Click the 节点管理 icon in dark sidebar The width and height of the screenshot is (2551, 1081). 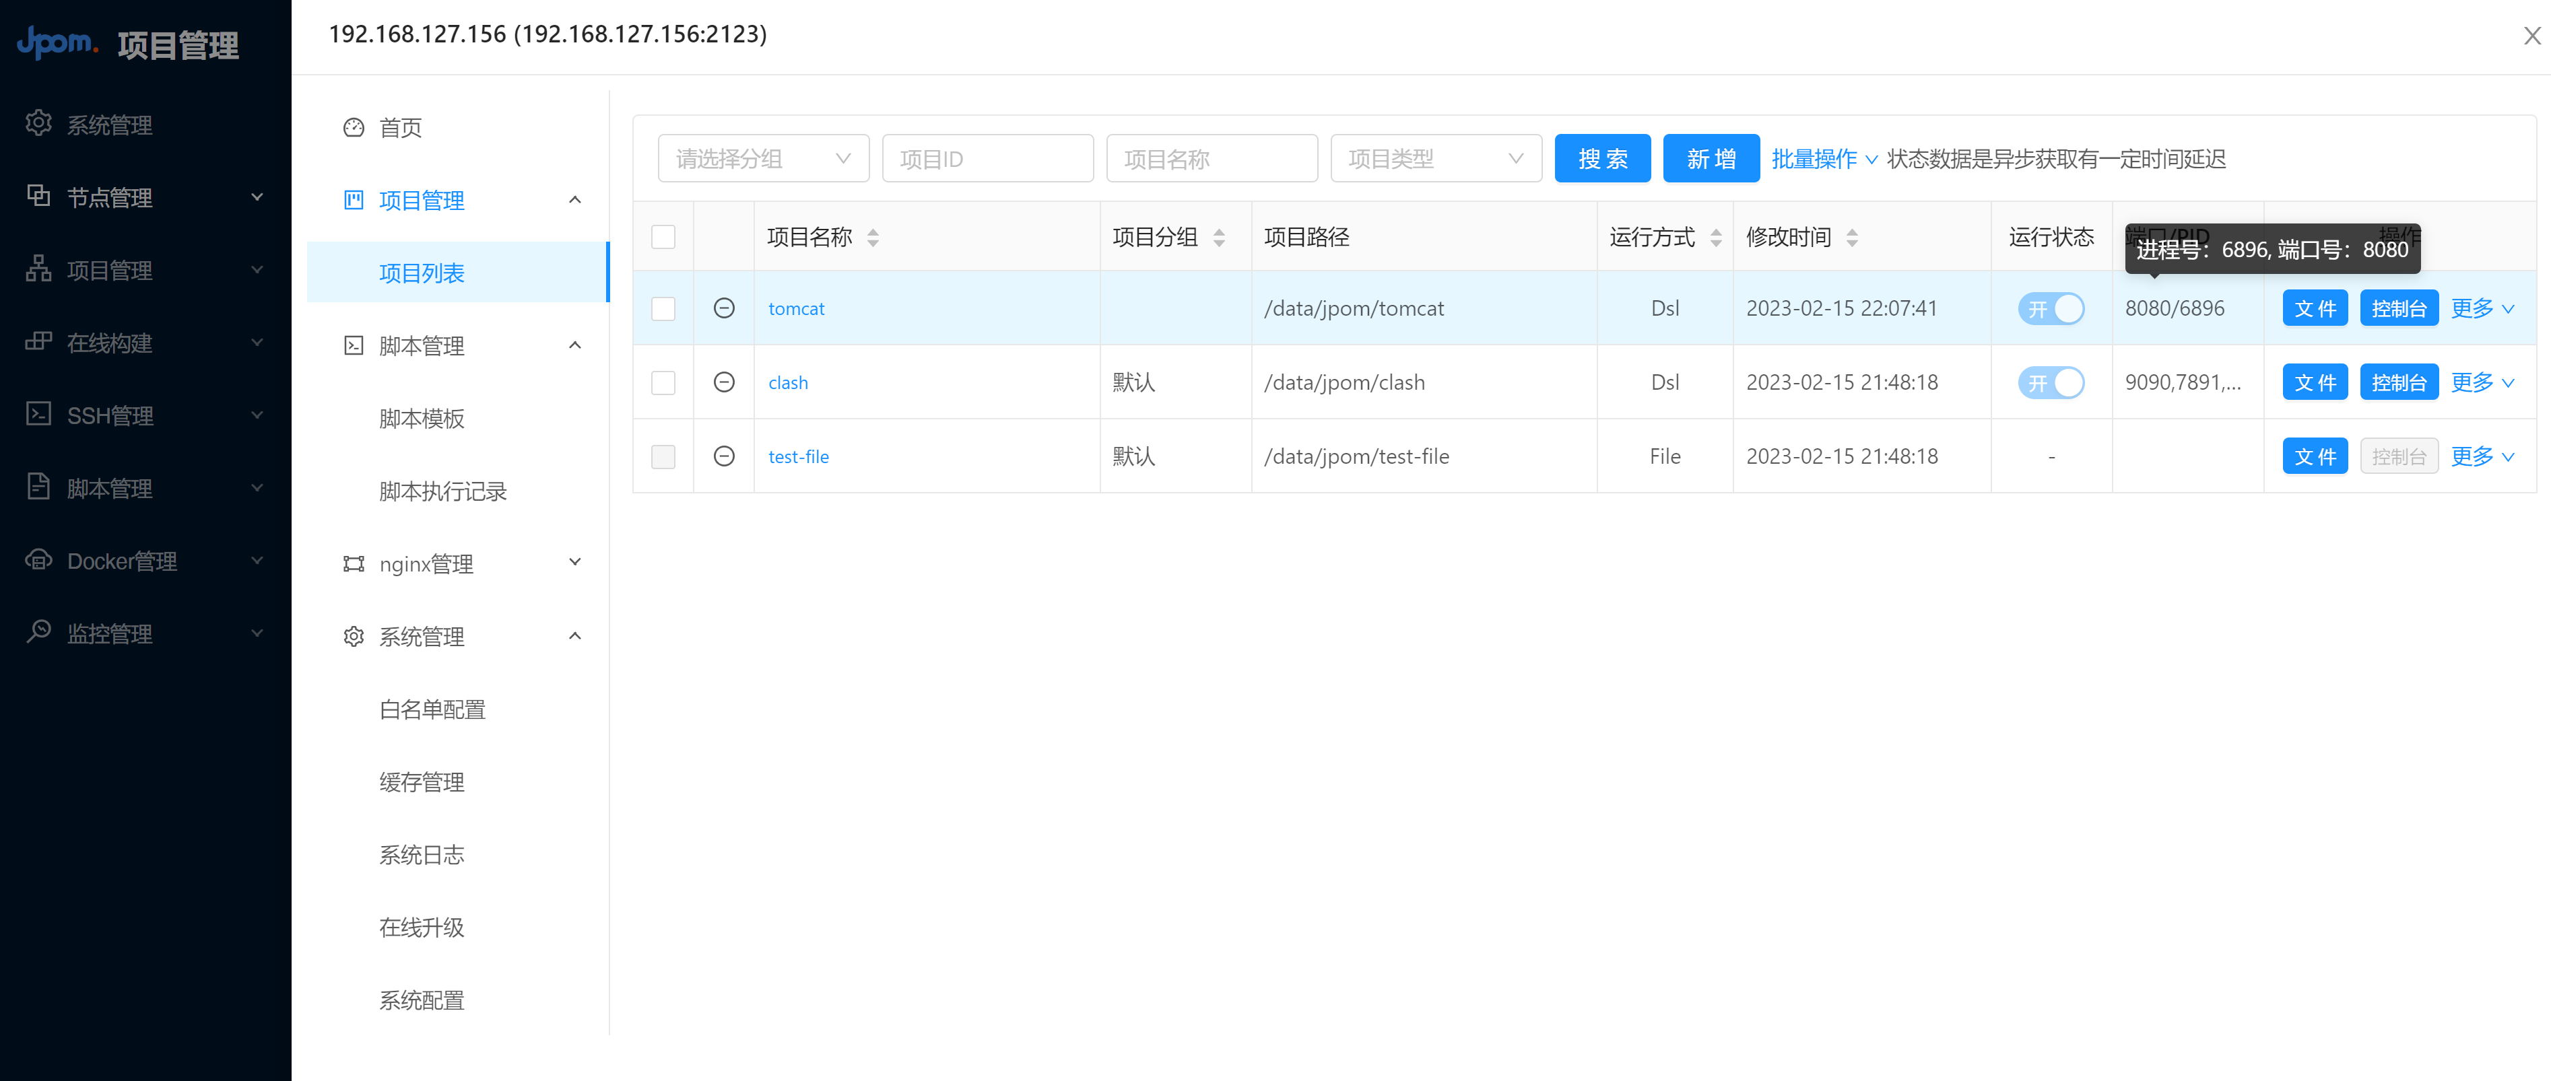click(38, 196)
